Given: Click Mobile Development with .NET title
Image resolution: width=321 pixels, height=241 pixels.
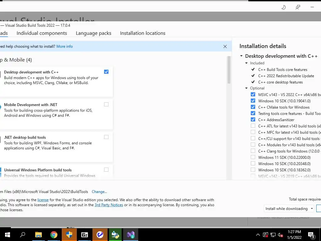Looking at the screenshot, I should pyautogui.click(x=31, y=105).
